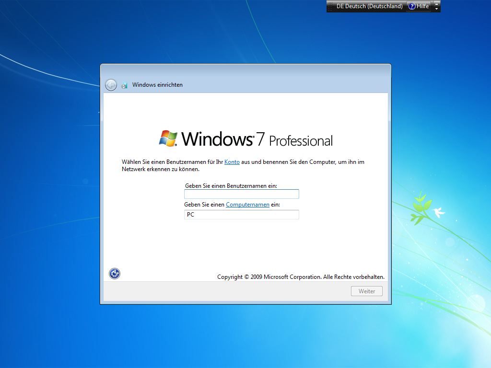Screen dimensions: 491x368
Task: Click the 'Windows einrichten' window title
Action: click(x=157, y=85)
